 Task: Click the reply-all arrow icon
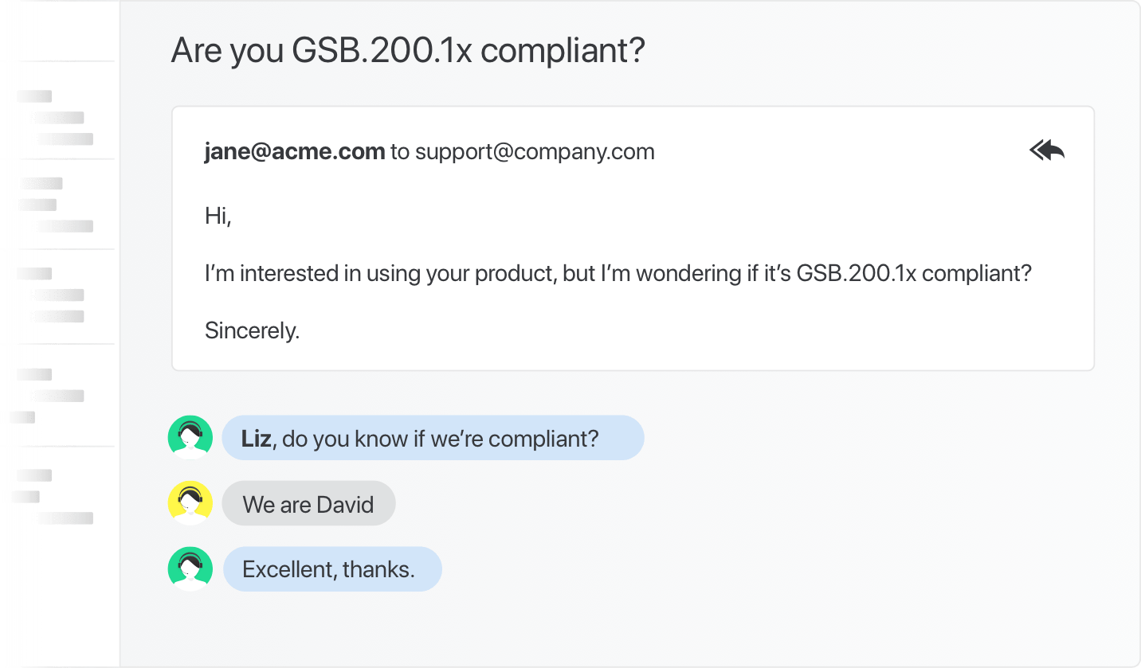(1047, 150)
